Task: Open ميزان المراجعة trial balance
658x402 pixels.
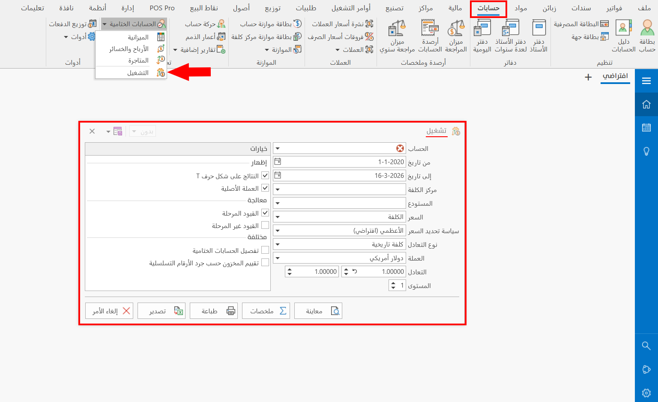Action: 456,36
